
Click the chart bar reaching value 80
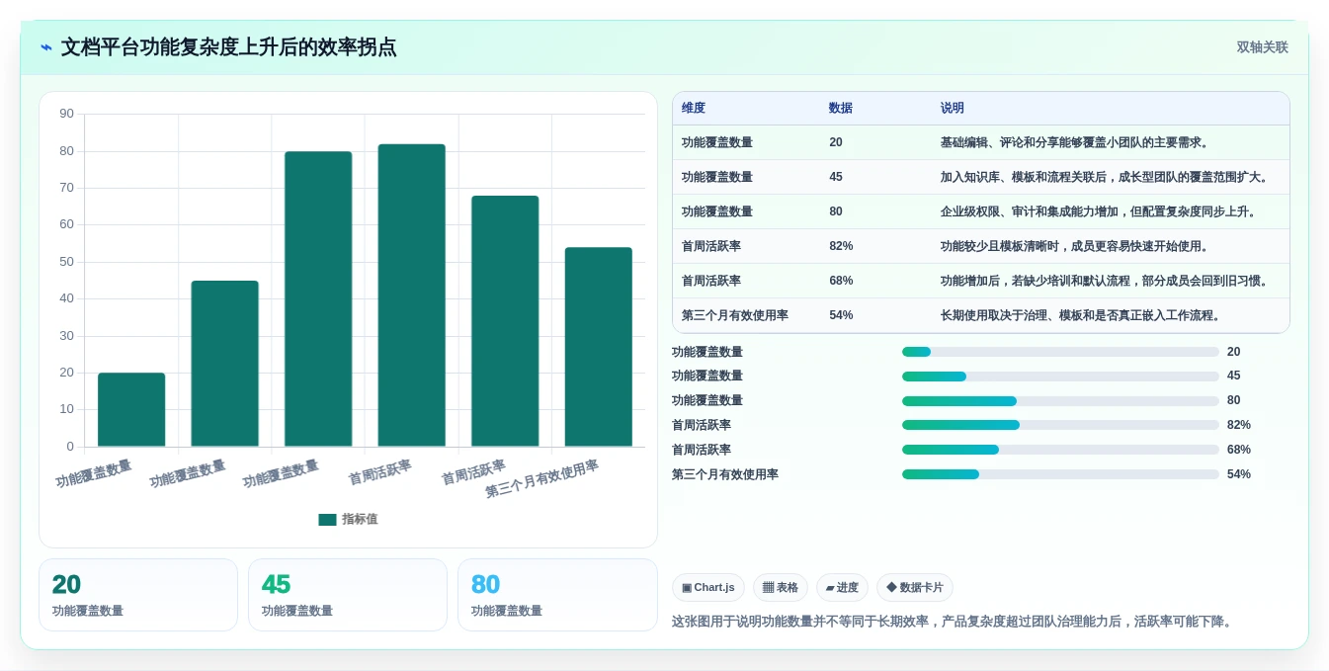pos(318,299)
